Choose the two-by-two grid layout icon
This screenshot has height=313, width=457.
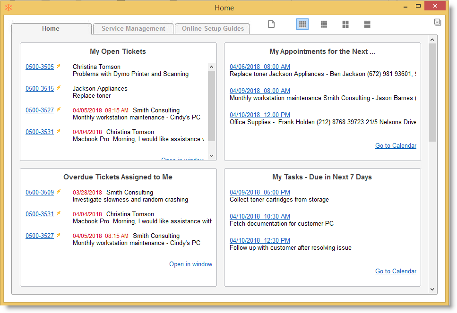[x=345, y=24]
